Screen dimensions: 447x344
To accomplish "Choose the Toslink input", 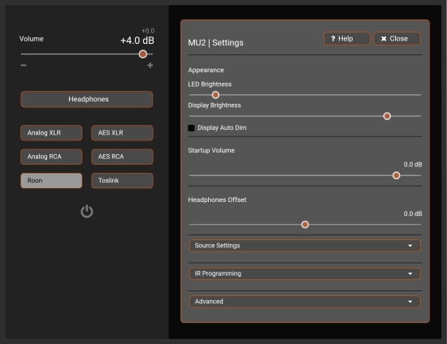I will pos(122,180).
